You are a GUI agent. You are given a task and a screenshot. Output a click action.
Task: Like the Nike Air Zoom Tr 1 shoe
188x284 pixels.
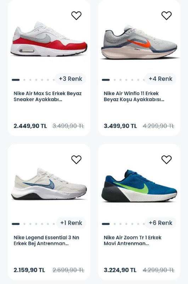pyautogui.click(x=166, y=159)
